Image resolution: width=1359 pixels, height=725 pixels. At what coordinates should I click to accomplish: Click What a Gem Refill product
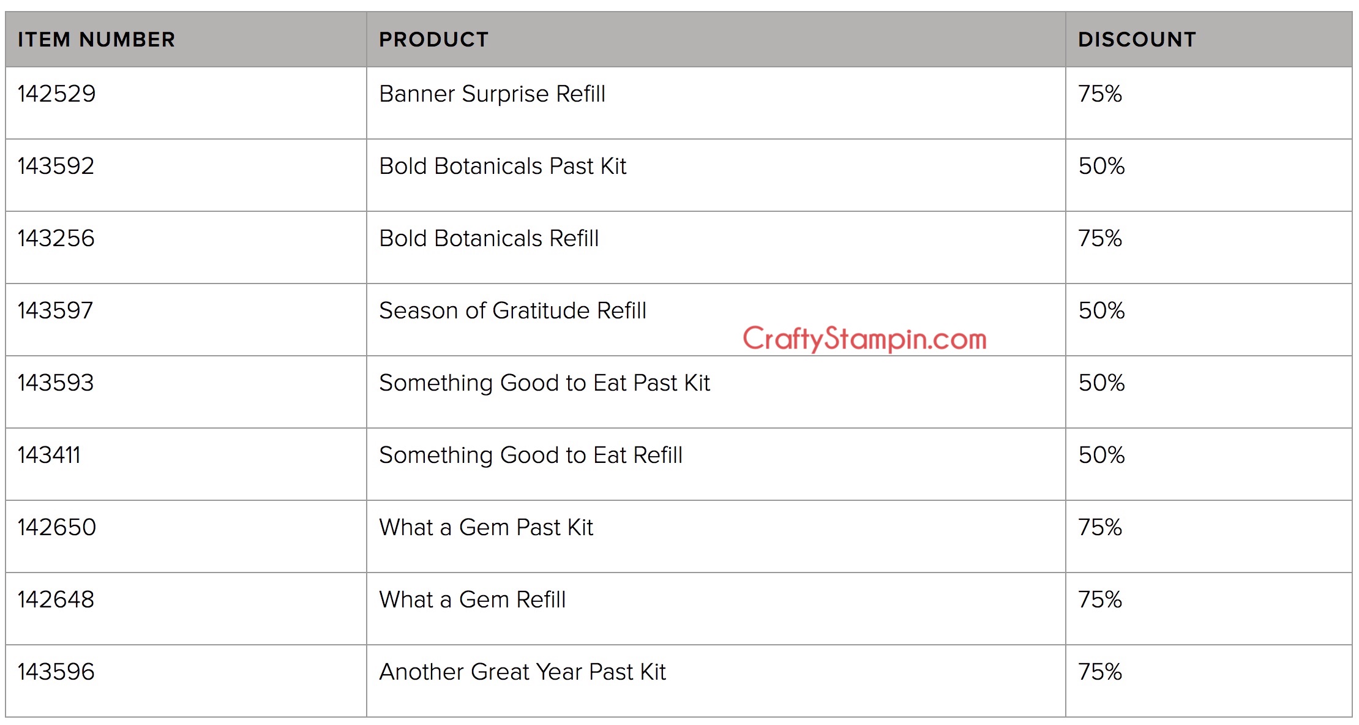(472, 599)
